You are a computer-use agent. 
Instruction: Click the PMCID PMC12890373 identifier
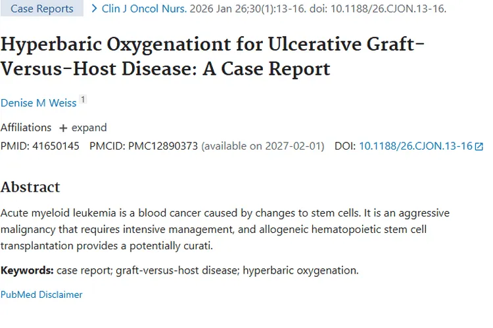(x=162, y=146)
